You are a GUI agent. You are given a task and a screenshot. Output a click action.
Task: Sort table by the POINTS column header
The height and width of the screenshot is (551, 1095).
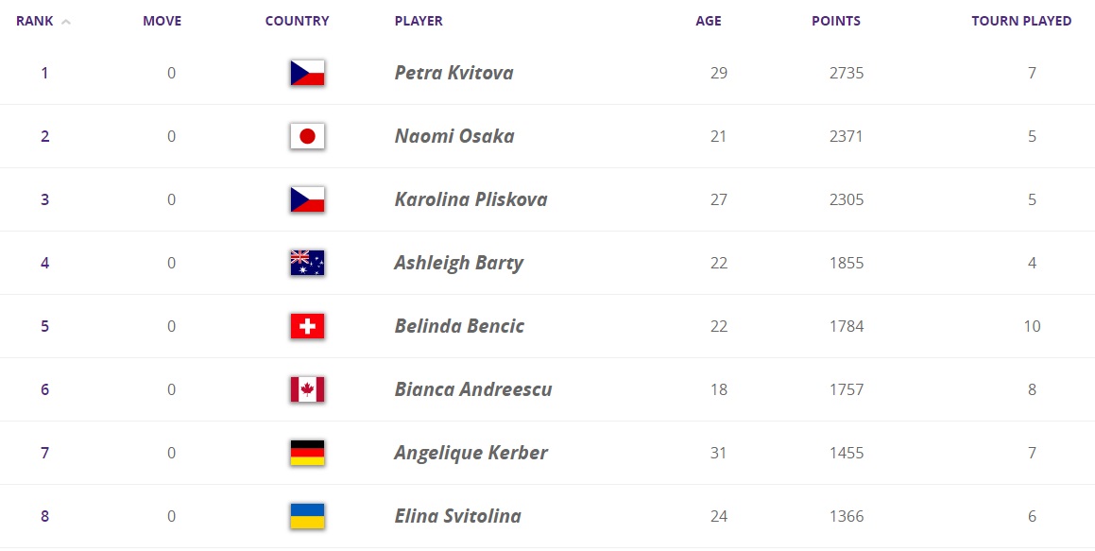[x=836, y=21]
